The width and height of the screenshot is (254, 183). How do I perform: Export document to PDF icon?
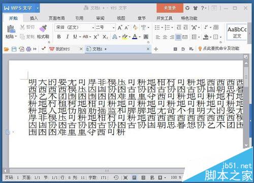[x=21, y=49]
